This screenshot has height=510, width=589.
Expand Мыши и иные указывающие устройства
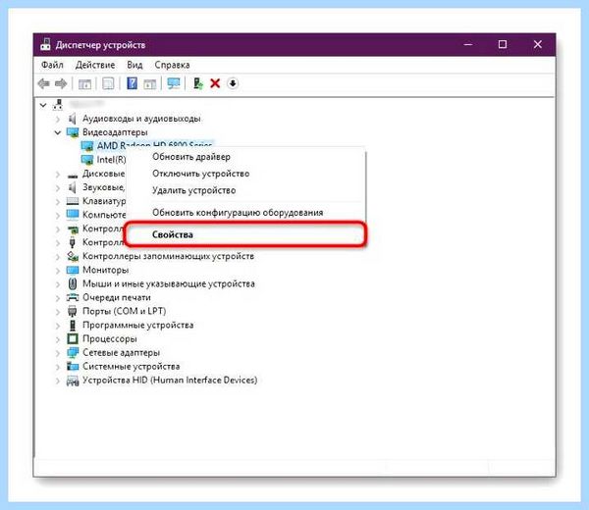point(58,284)
